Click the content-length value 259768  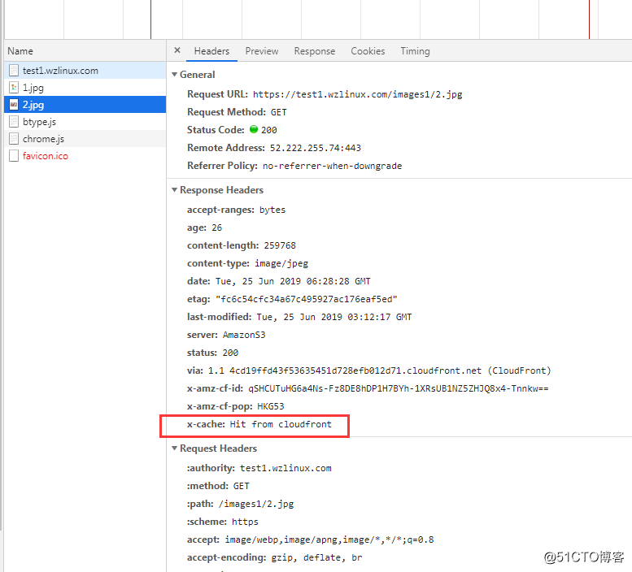pos(280,245)
